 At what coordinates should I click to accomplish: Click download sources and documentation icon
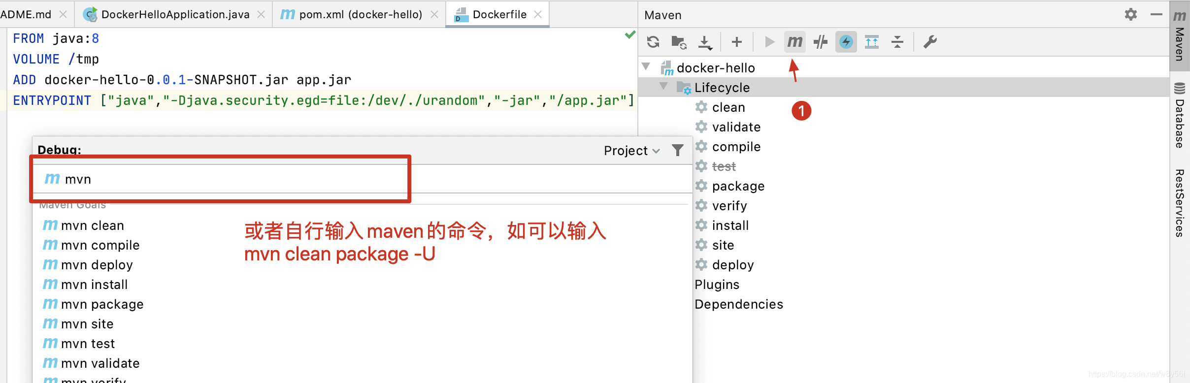pos(705,42)
